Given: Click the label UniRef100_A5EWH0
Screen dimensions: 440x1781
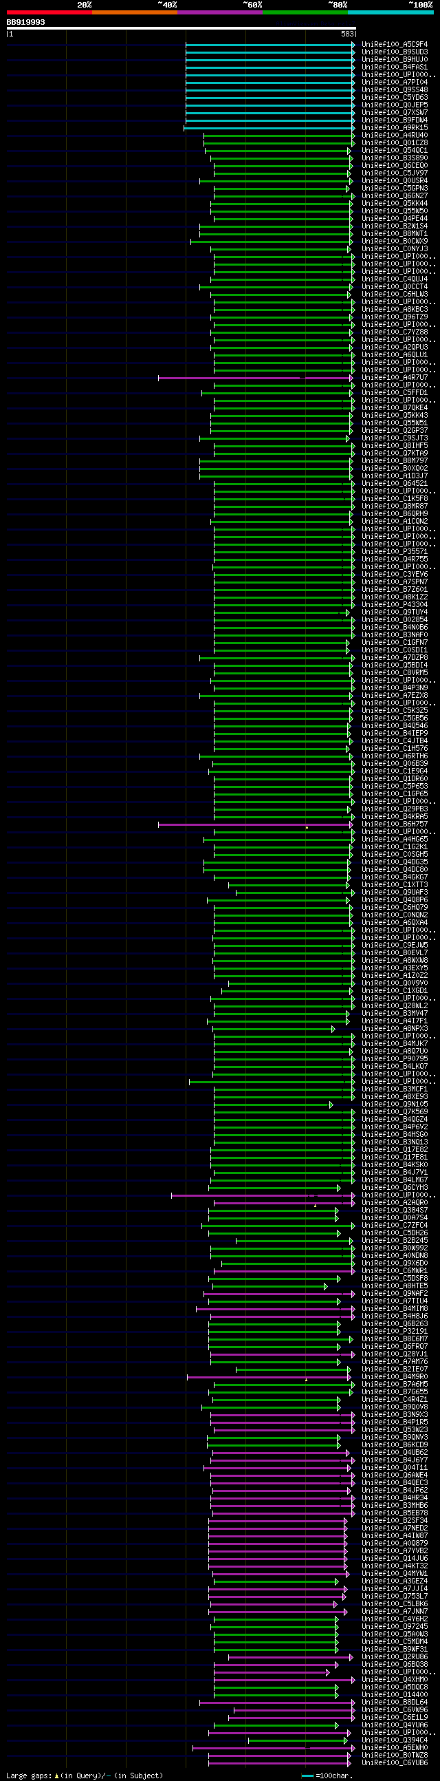Looking at the screenshot, I should pyautogui.click(x=395, y=1748).
